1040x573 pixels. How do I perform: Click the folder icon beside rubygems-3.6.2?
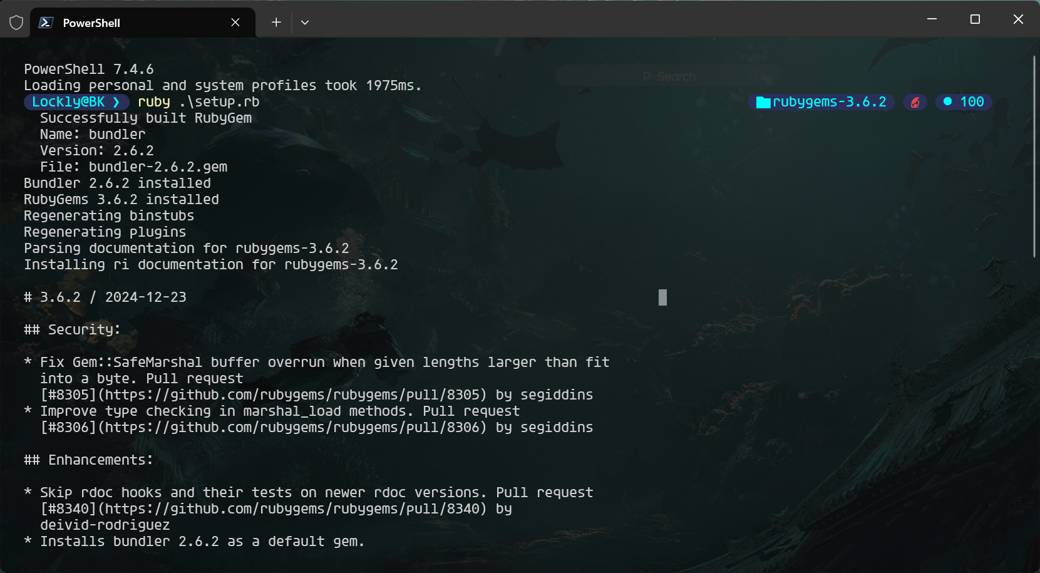tap(763, 103)
